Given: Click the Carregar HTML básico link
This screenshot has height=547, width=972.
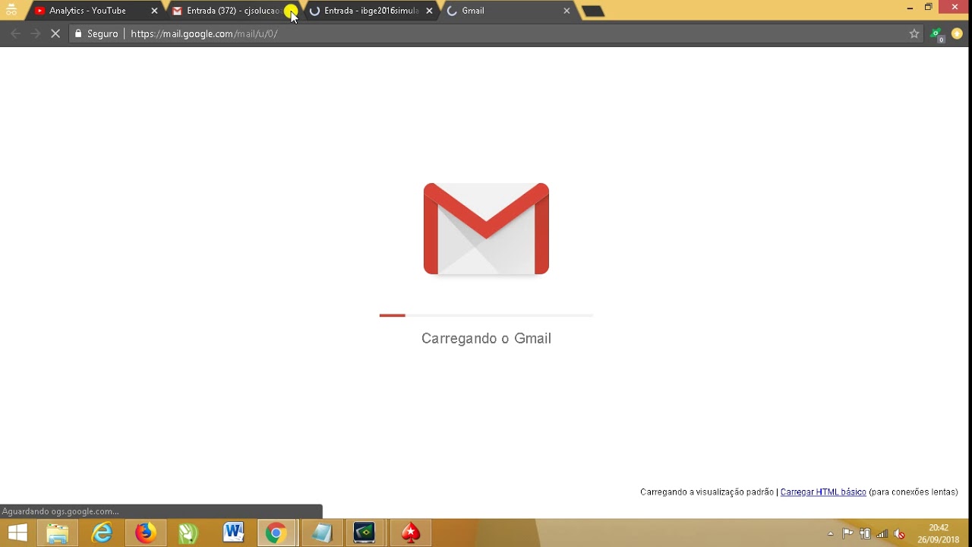Looking at the screenshot, I should coord(823,492).
